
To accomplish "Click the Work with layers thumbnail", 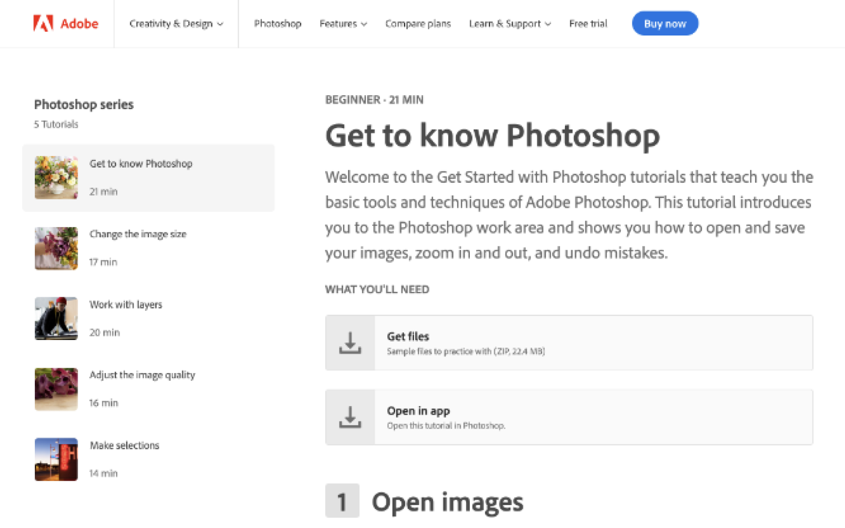I will [x=56, y=319].
